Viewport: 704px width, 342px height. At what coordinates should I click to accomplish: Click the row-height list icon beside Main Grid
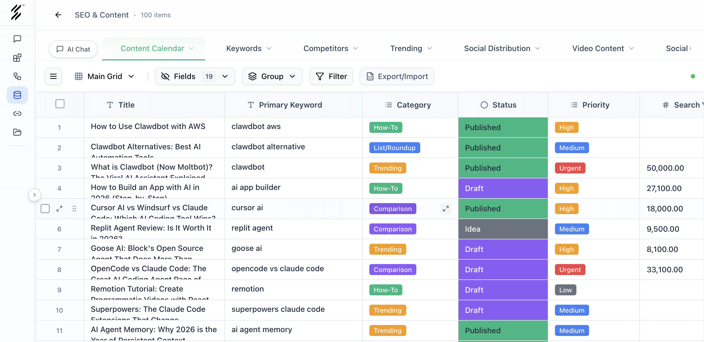(x=53, y=76)
